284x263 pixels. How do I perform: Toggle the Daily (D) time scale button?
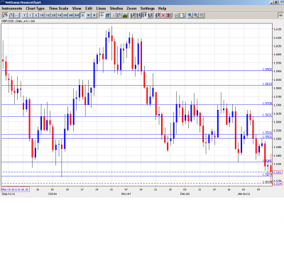(x=82, y=16)
